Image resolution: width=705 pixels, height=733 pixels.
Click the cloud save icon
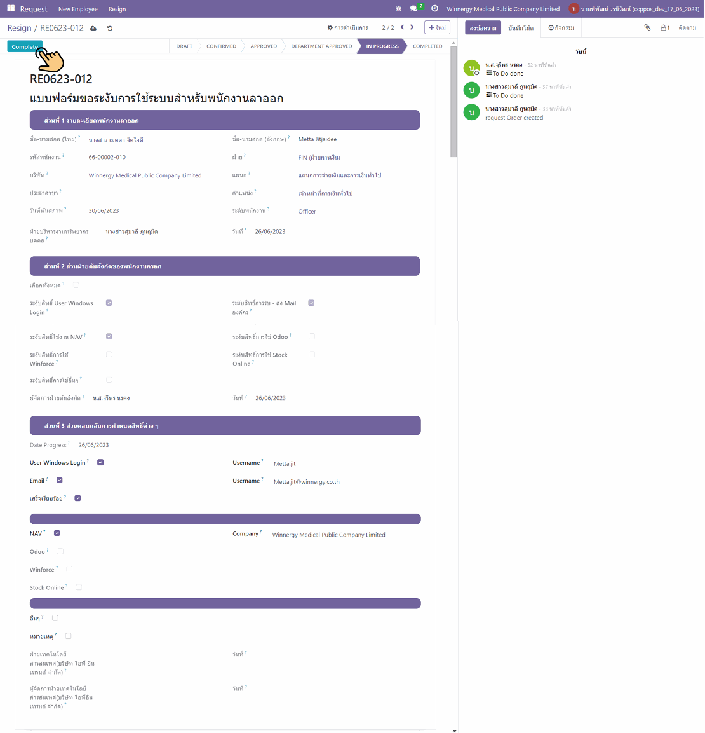coord(93,29)
